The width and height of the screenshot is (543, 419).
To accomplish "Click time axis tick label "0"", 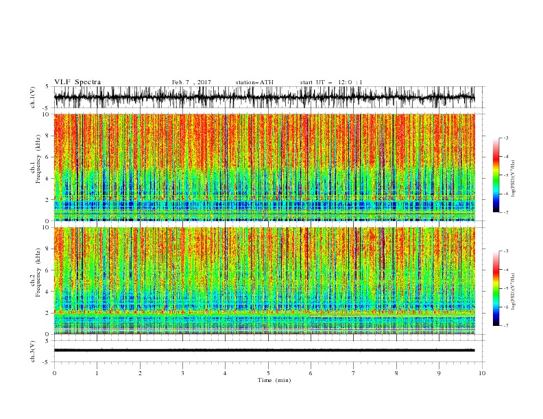I will pos(54,373).
